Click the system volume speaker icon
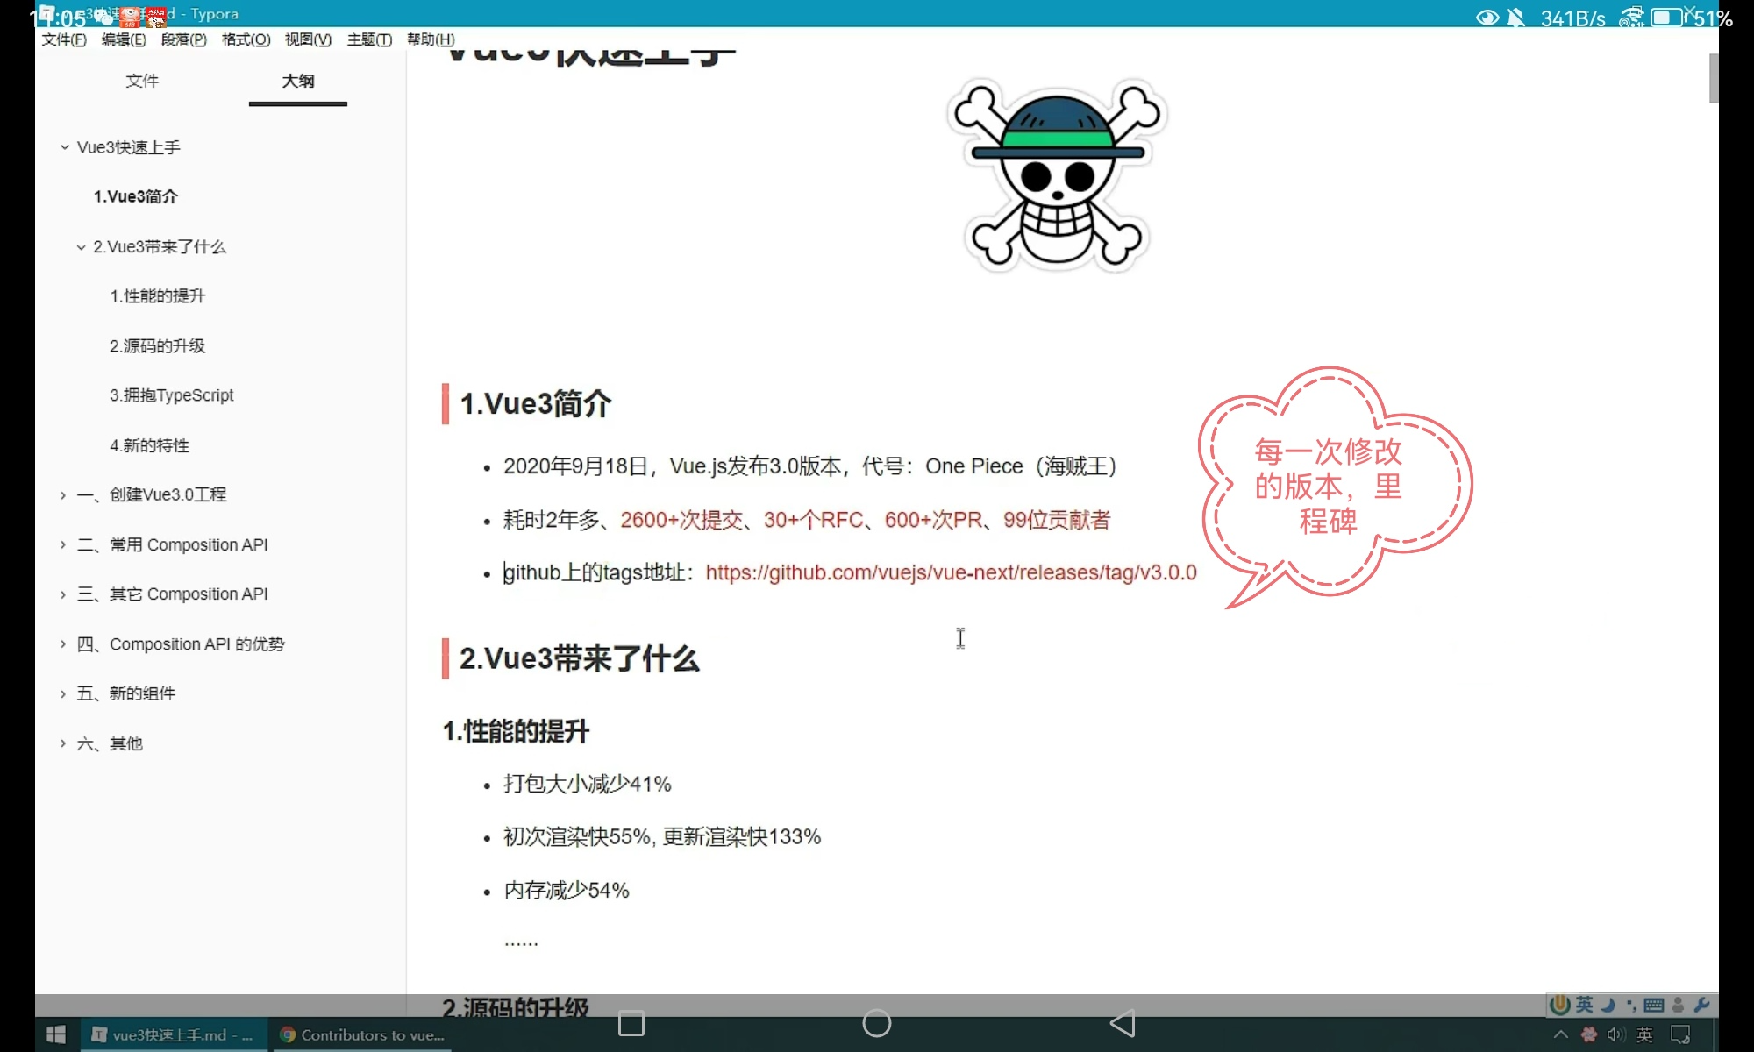The image size is (1754, 1052). point(1615,1035)
